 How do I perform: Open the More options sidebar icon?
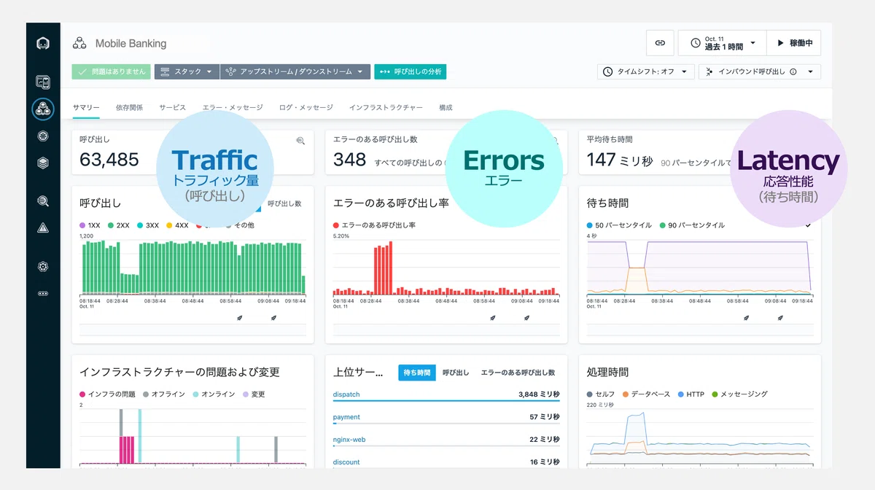(x=43, y=293)
